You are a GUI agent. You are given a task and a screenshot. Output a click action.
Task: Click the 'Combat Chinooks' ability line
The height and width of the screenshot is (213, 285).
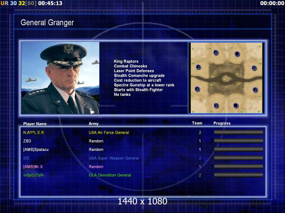[x=130, y=66]
